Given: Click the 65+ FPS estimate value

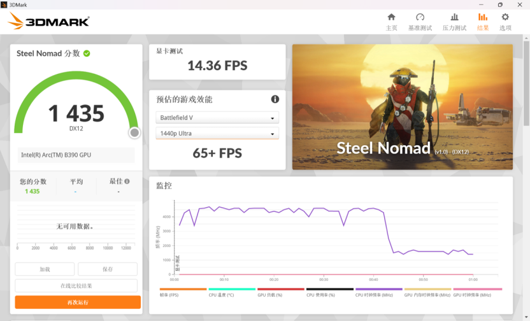Looking at the screenshot, I should pos(217,153).
